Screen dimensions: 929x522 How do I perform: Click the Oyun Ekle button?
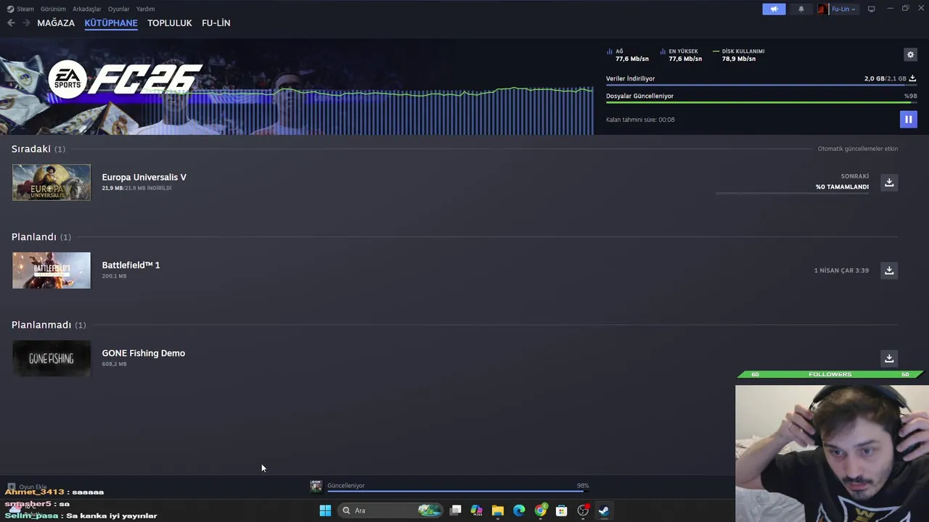28,487
